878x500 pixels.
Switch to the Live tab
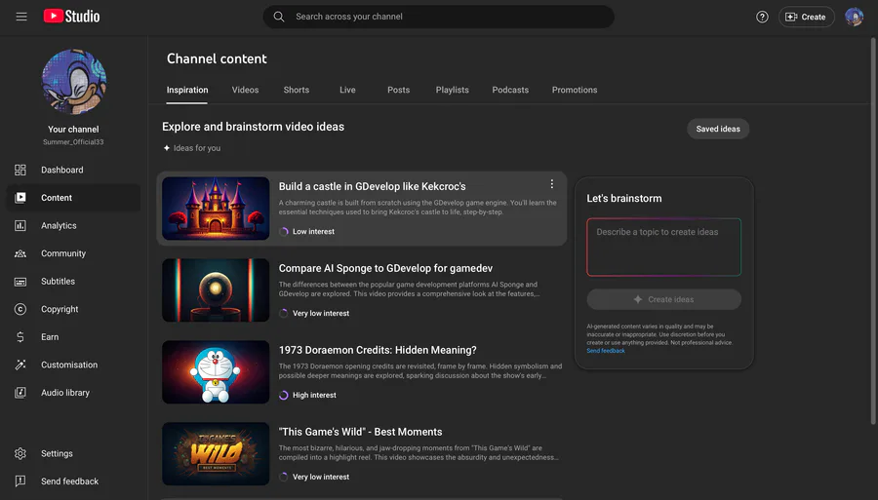click(x=347, y=90)
